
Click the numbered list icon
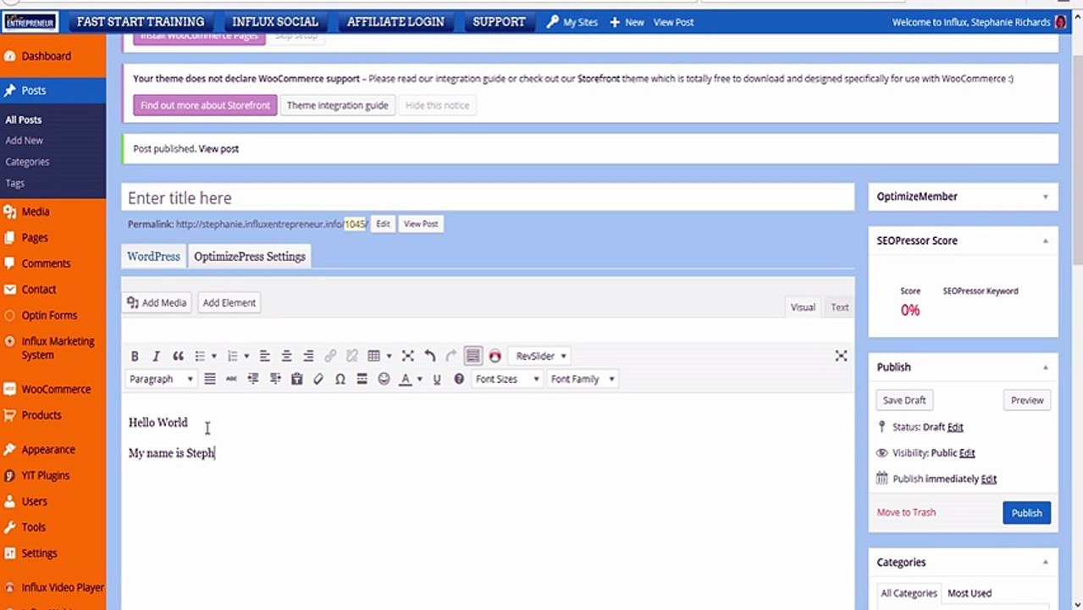[x=233, y=356]
